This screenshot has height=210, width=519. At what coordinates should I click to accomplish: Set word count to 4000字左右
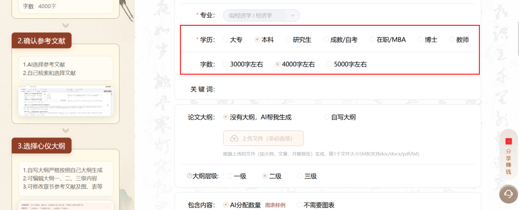coord(278,64)
